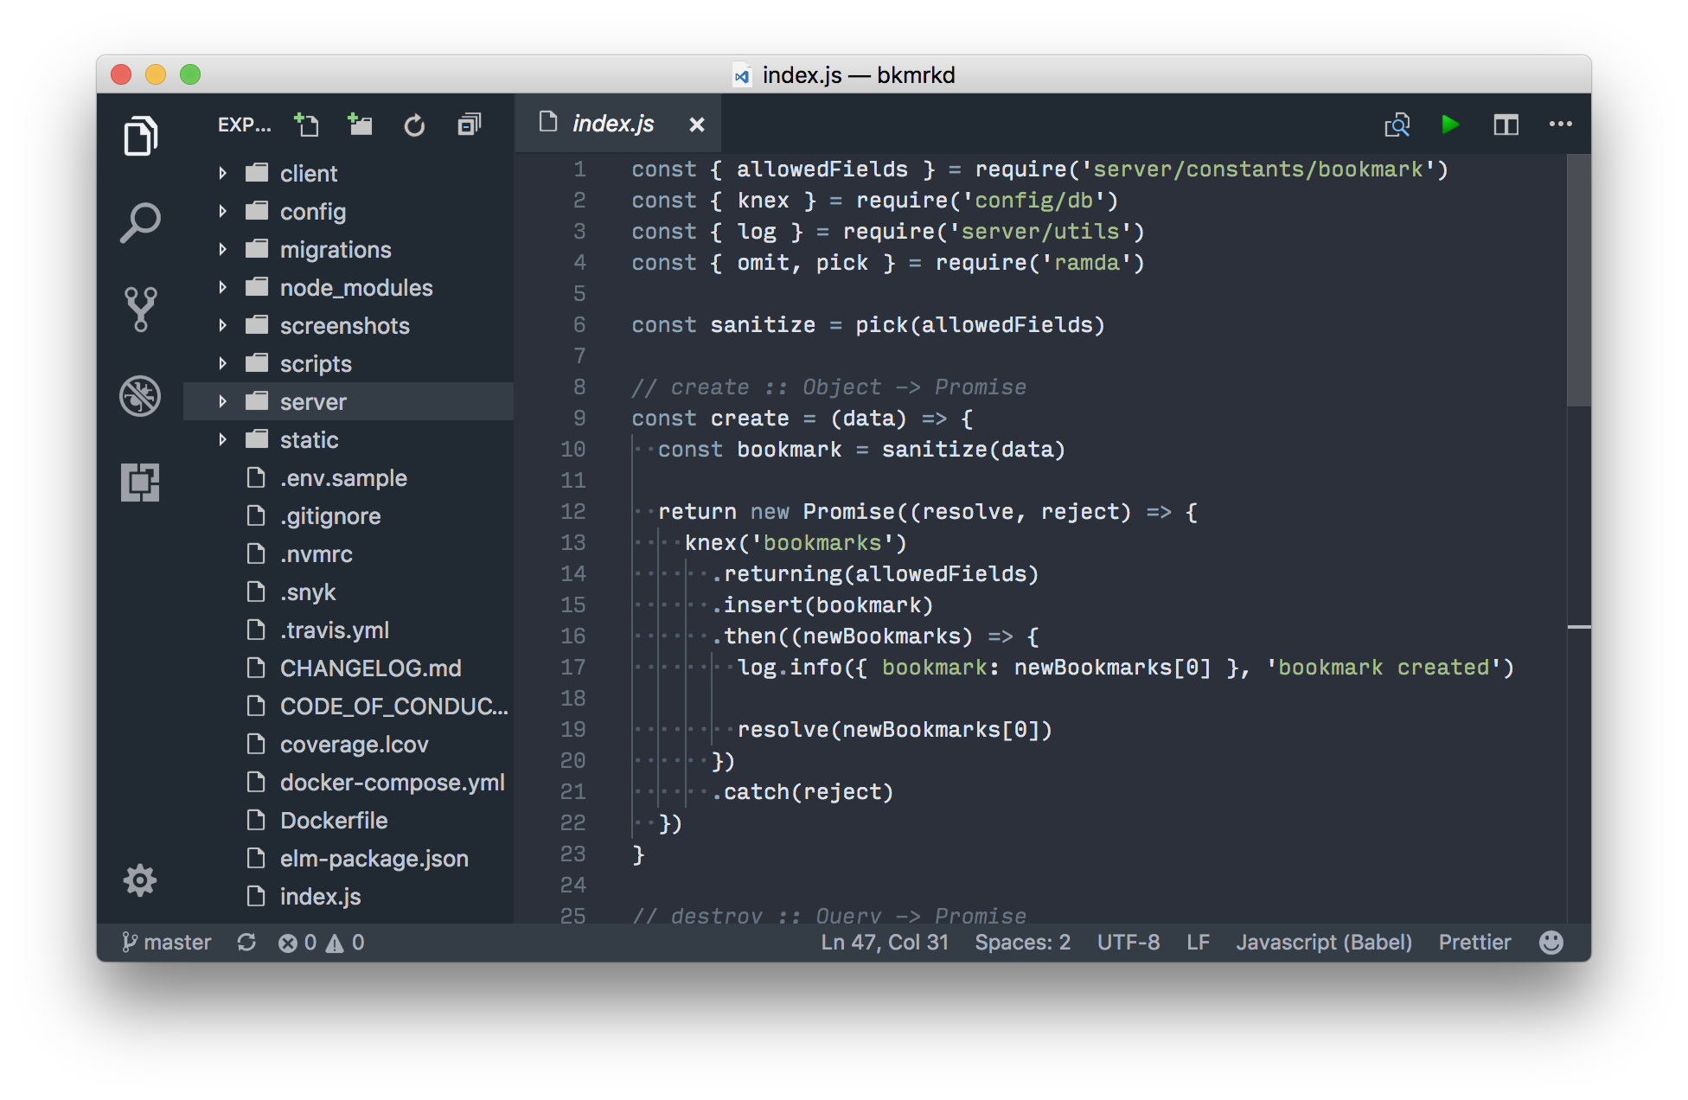This screenshot has height=1100, width=1688.
Task: Click the master branch indicator
Action: [x=167, y=942]
